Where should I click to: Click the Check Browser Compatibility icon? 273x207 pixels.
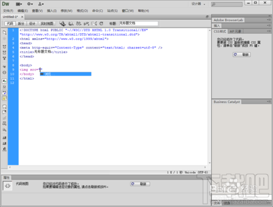(x=94, y=23)
